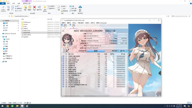Click the Copy path item in ribbon
This screenshot has width=192, height=108.
click(18, 8)
